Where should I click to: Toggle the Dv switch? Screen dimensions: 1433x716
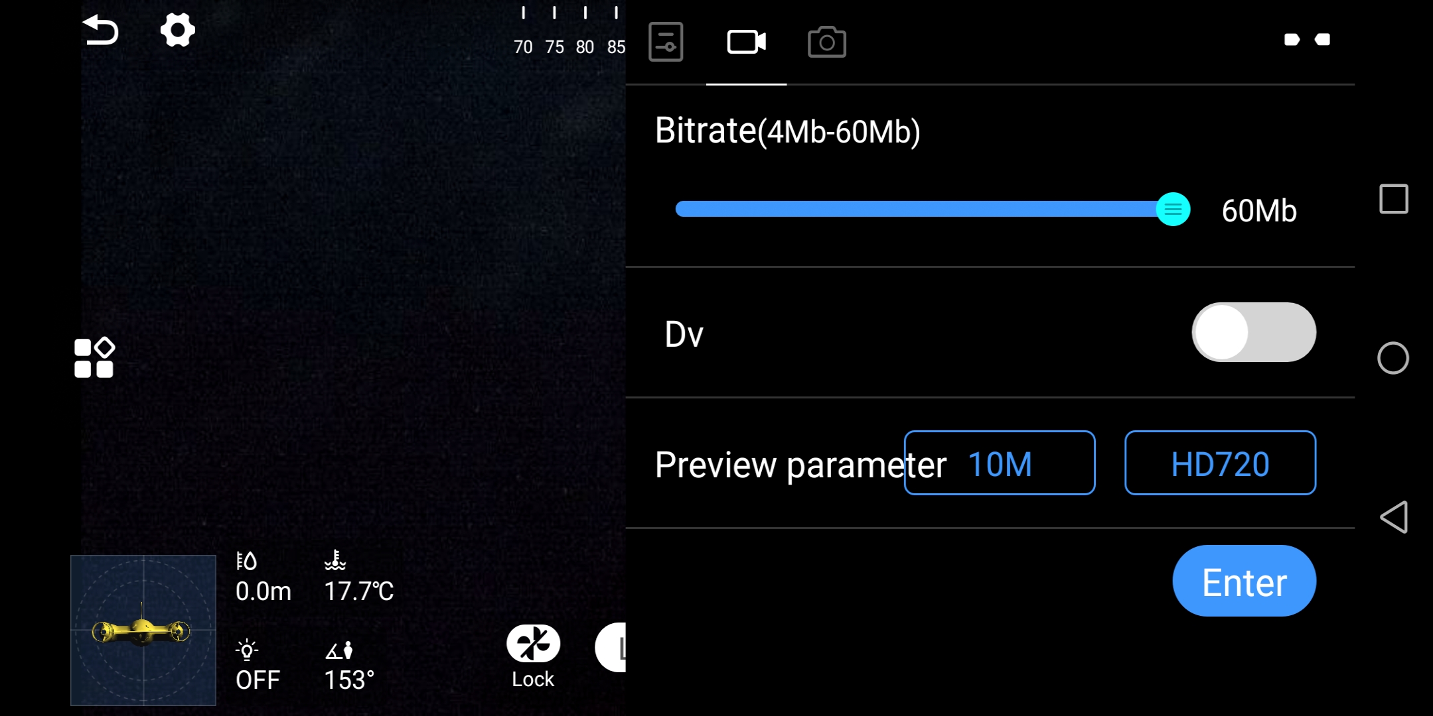(1254, 332)
